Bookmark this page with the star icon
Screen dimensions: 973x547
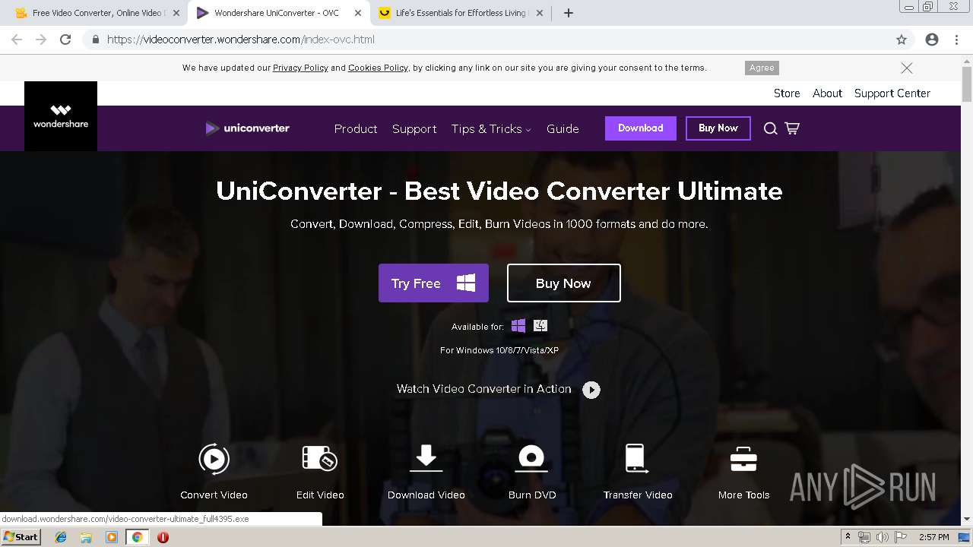902,40
